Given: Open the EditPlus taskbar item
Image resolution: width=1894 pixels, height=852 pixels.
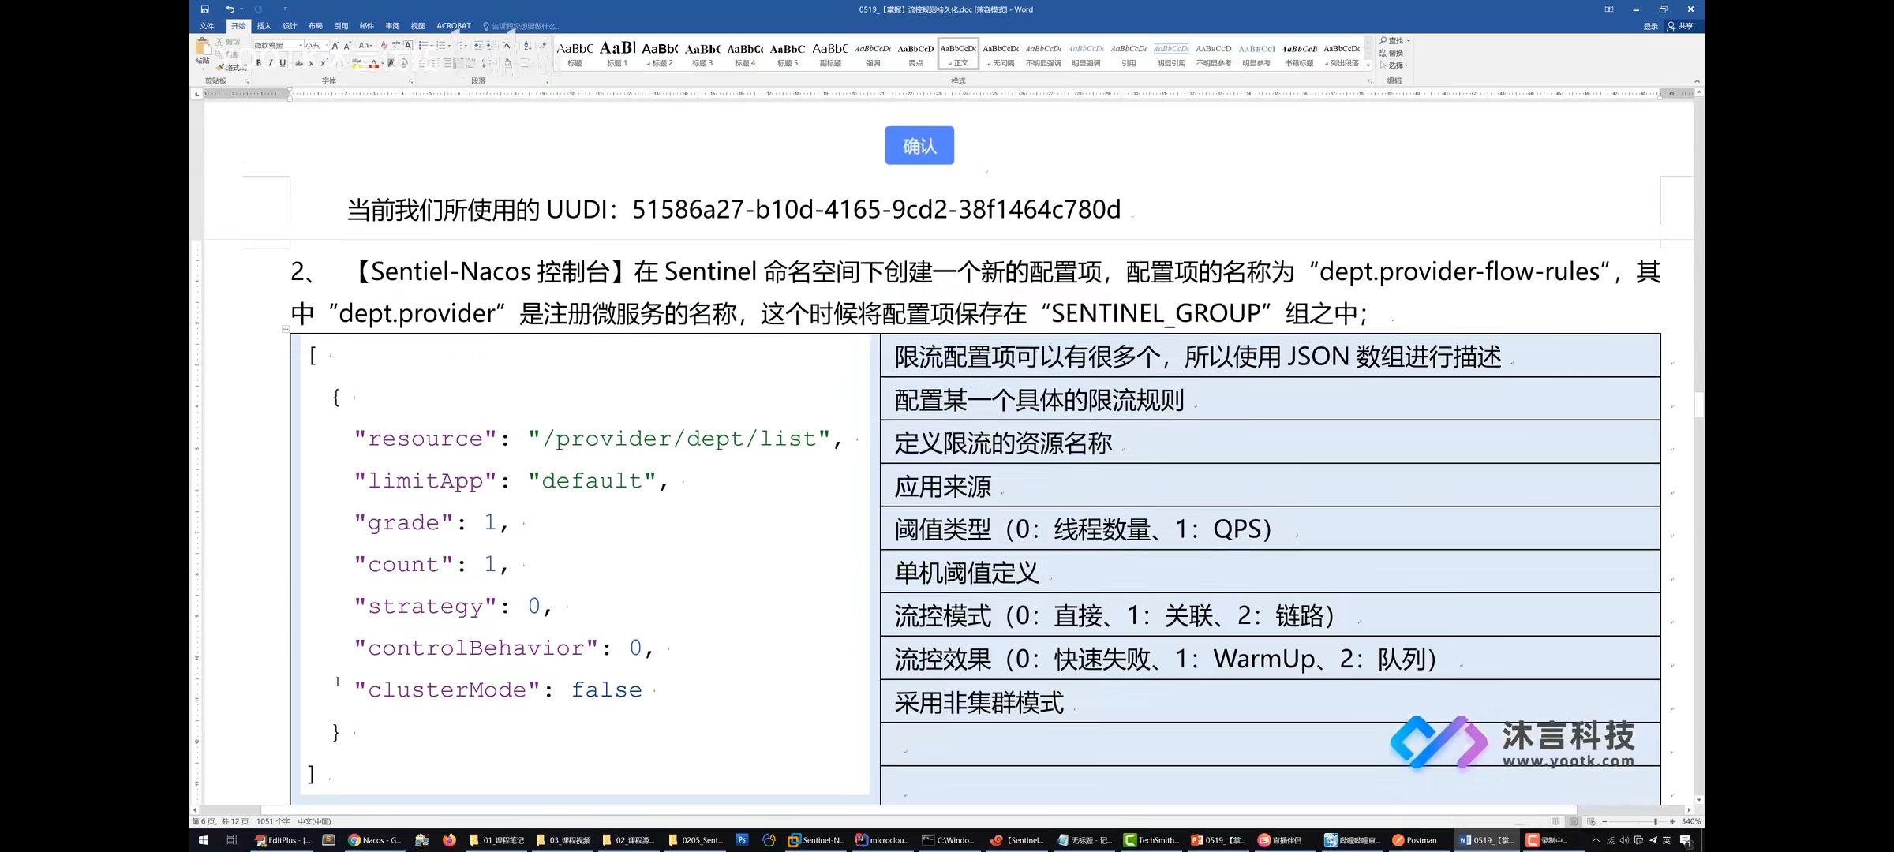Looking at the screenshot, I should pyautogui.click(x=283, y=840).
